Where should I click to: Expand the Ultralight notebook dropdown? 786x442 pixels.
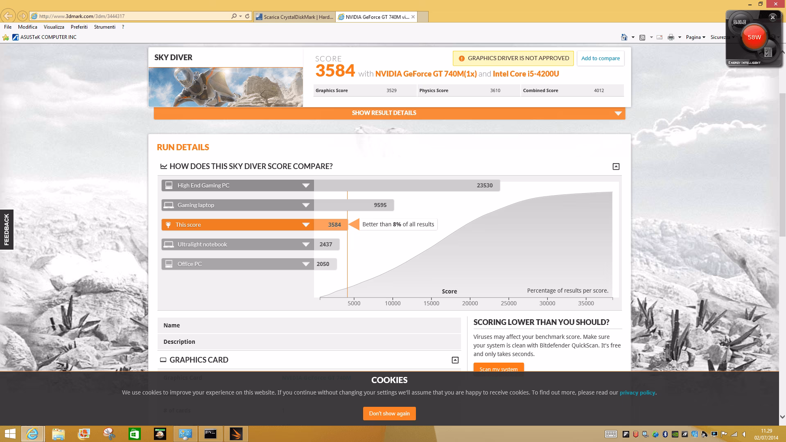coord(305,244)
